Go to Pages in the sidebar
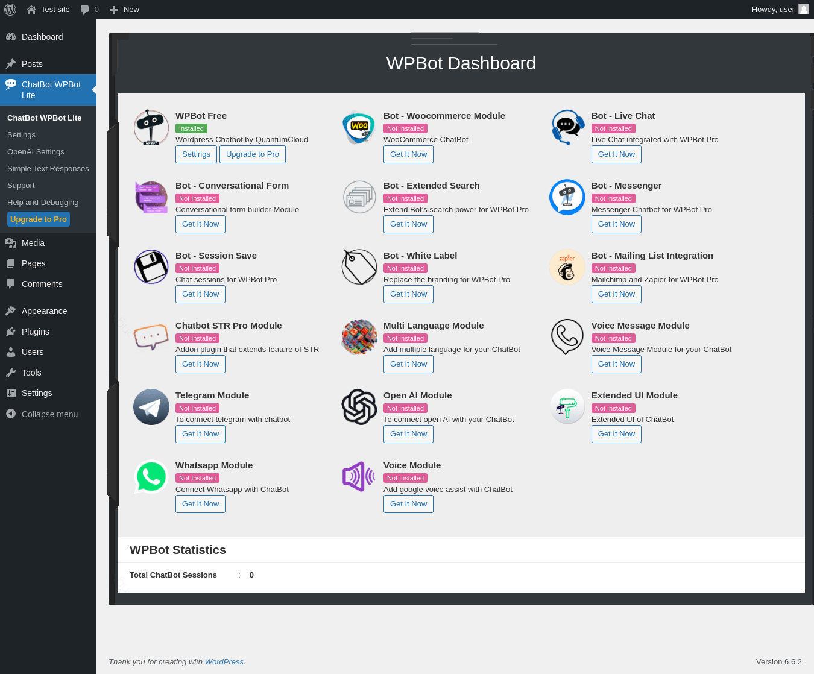Image resolution: width=814 pixels, height=674 pixels. (x=48, y=263)
